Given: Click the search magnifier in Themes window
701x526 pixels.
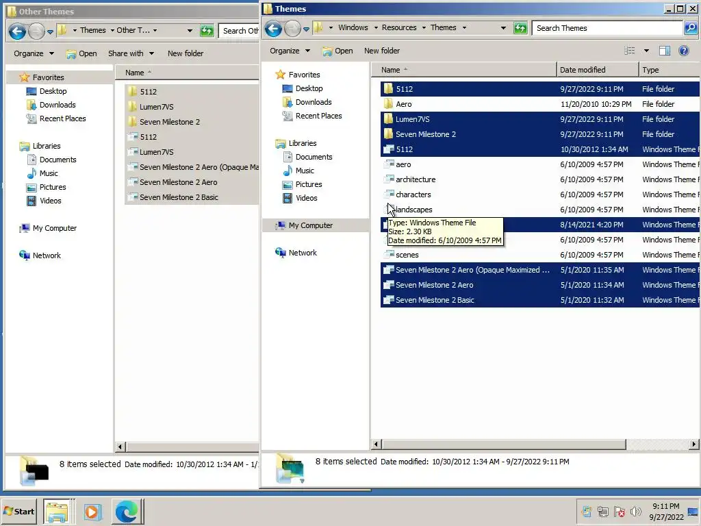Looking at the screenshot, I should [691, 28].
